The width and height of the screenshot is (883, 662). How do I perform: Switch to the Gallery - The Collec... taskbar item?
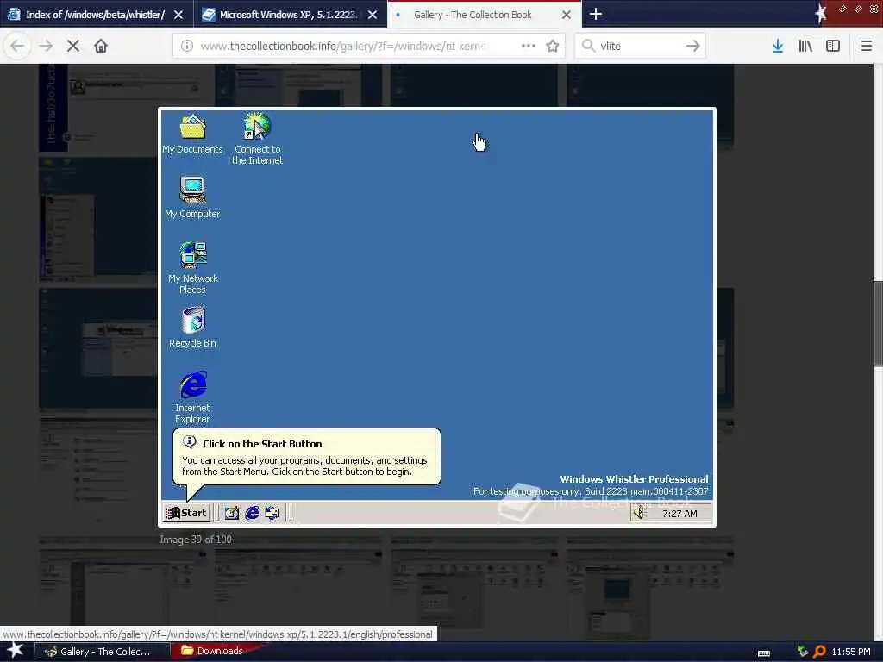pos(103,652)
